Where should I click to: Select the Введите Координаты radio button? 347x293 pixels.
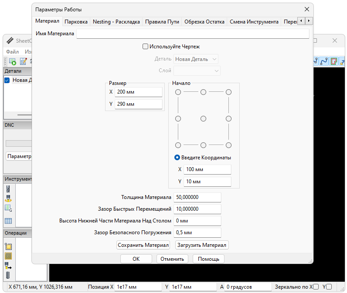(x=177, y=158)
